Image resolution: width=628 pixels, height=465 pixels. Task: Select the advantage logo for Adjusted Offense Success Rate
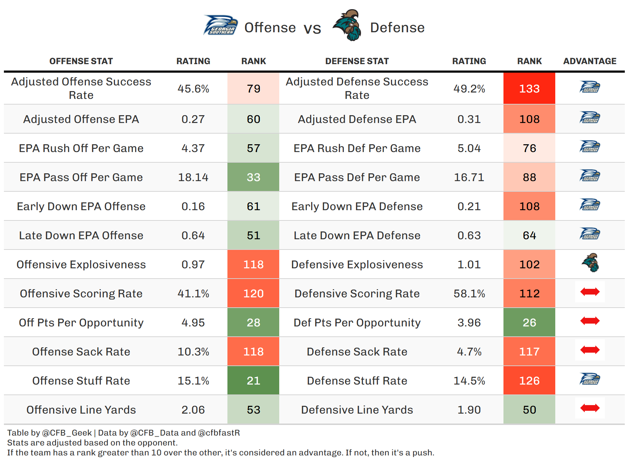(x=590, y=87)
